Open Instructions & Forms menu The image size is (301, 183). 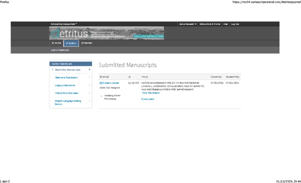pos(210,24)
